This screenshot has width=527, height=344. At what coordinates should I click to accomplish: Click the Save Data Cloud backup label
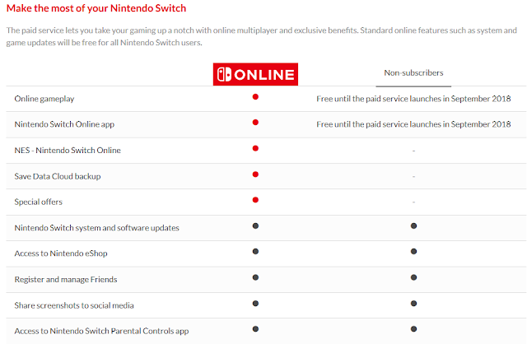[x=58, y=176]
